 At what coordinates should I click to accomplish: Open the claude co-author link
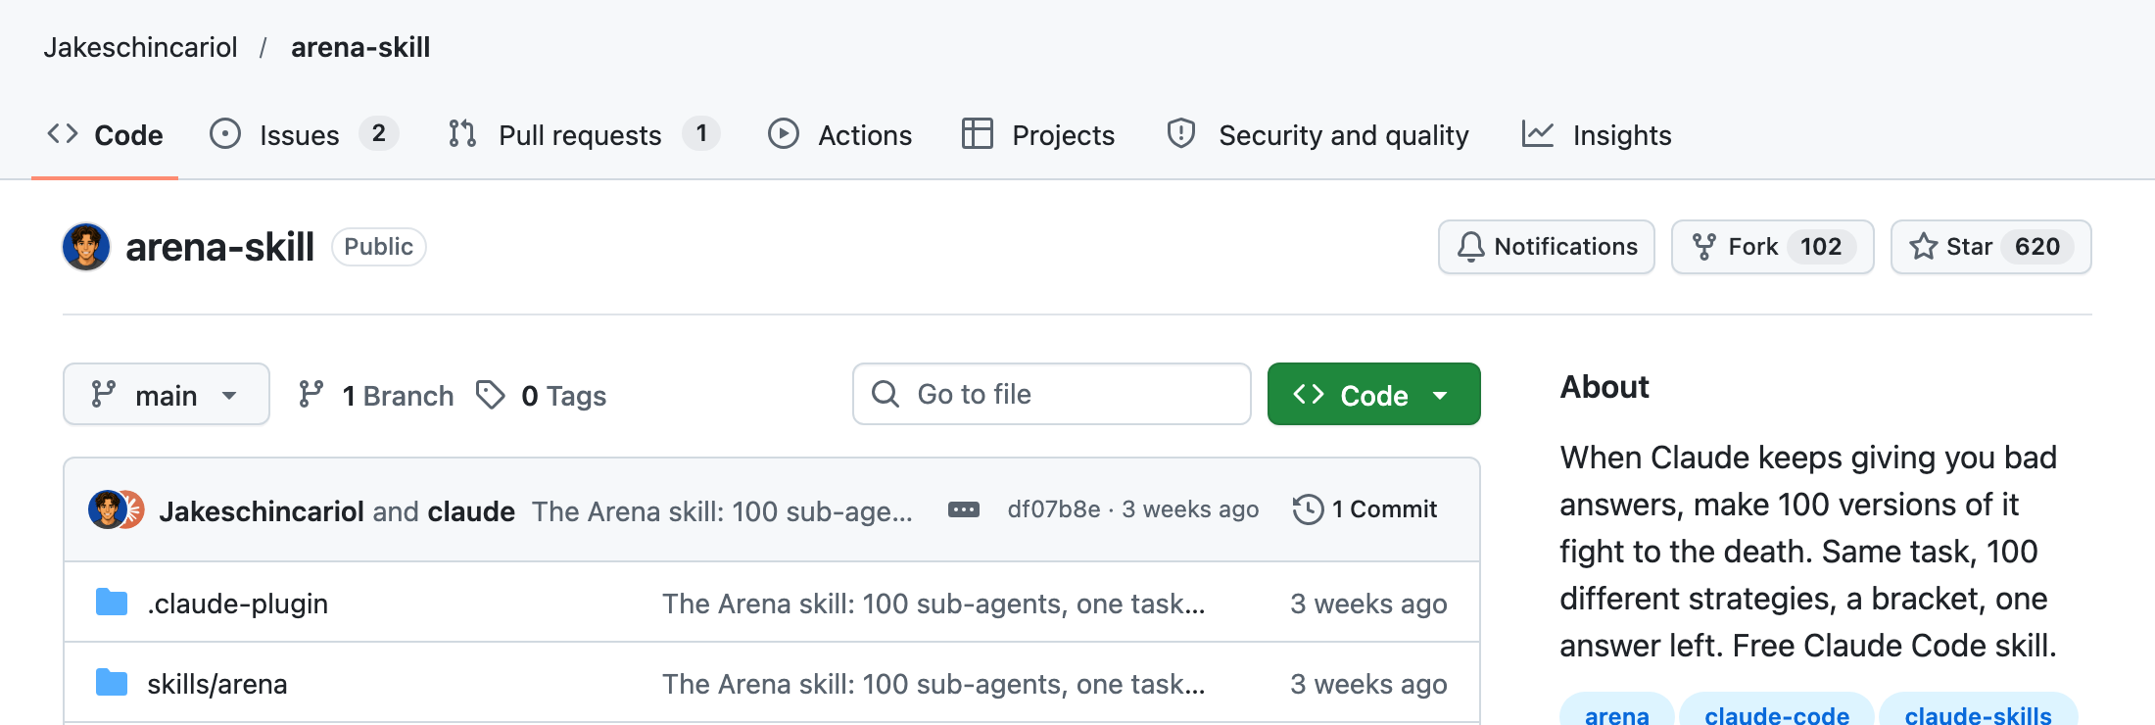pos(471,510)
